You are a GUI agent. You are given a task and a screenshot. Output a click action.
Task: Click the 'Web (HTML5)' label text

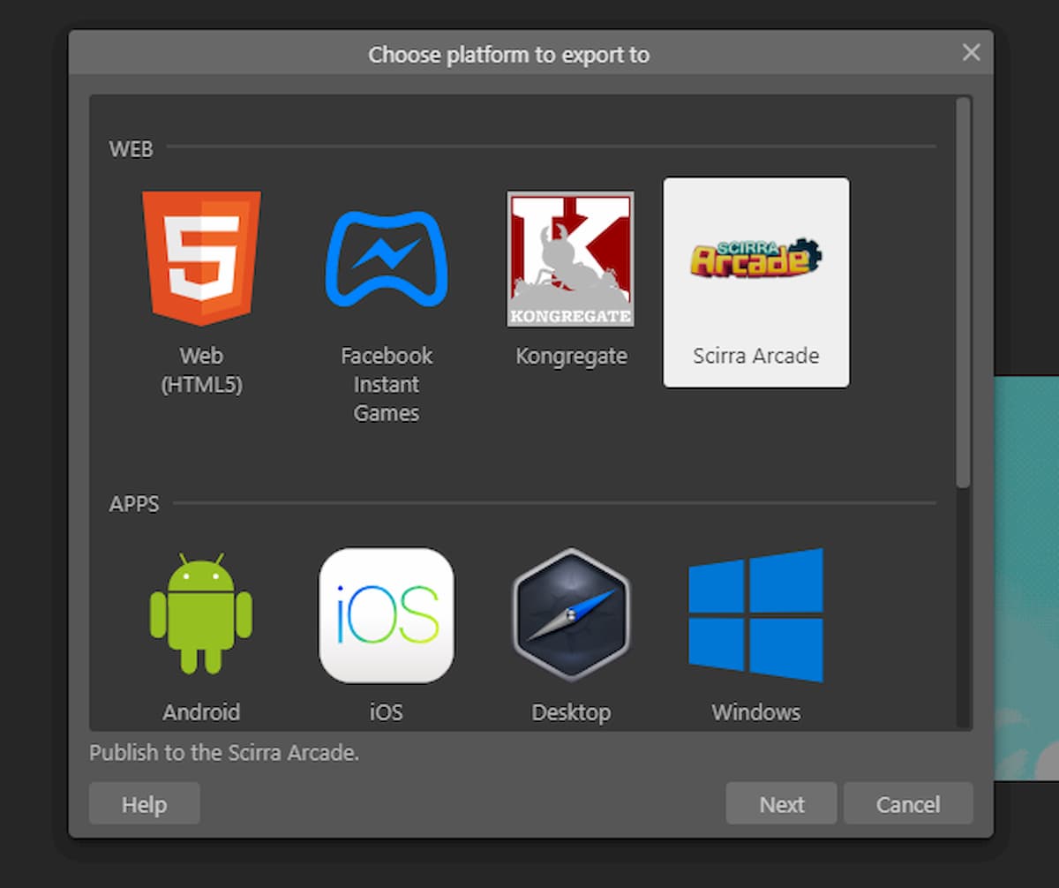coord(201,371)
